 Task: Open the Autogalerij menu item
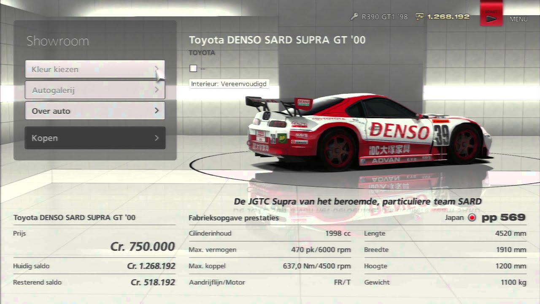[95, 90]
